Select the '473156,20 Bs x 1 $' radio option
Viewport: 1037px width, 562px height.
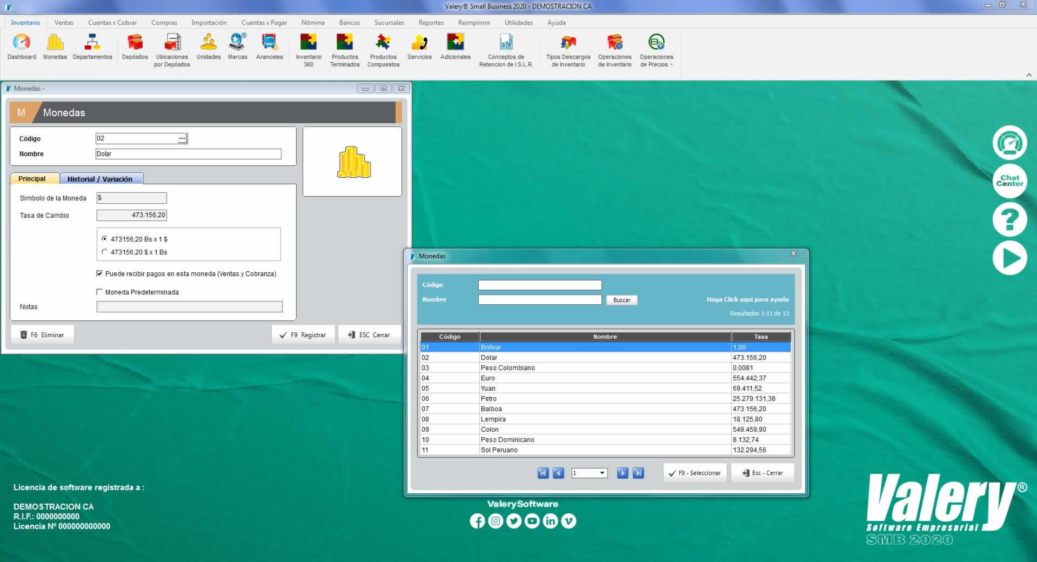(104, 239)
